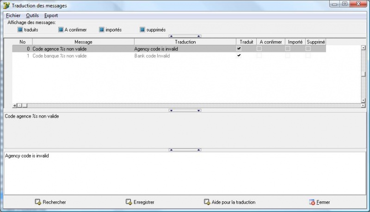Image resolution: width=370 pixels, height=212 pixels.
Task: Select message 'Code banque %s non valide'
Action: pyautogui.click(x=60, y=56)
